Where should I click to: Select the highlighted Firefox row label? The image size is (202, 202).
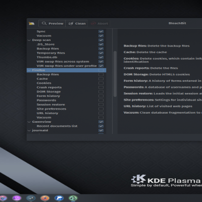(38, 70)
